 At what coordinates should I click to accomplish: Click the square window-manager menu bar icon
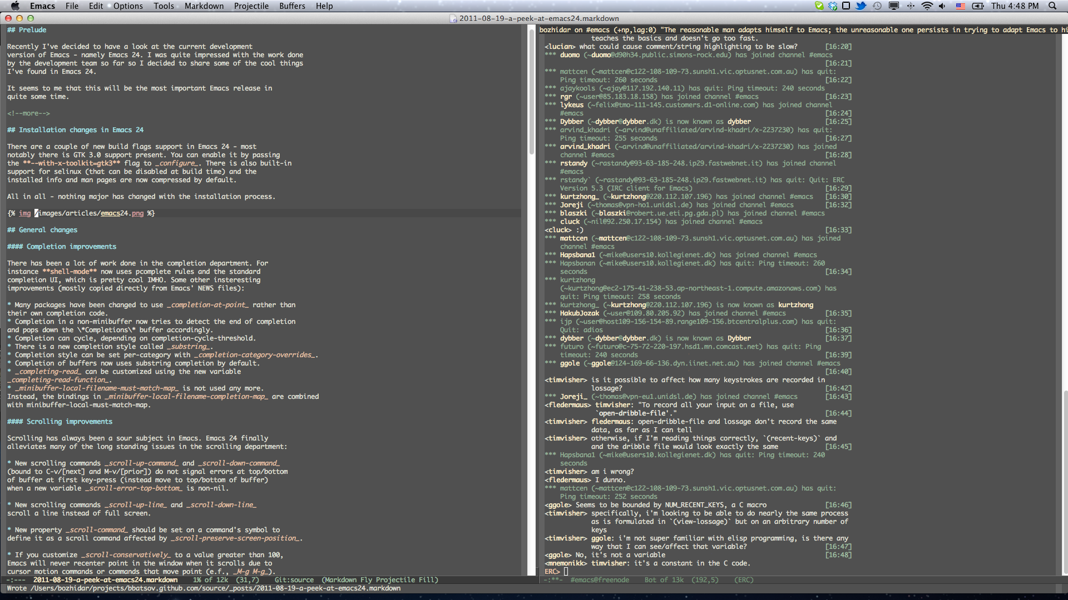(x=846, y=6)
